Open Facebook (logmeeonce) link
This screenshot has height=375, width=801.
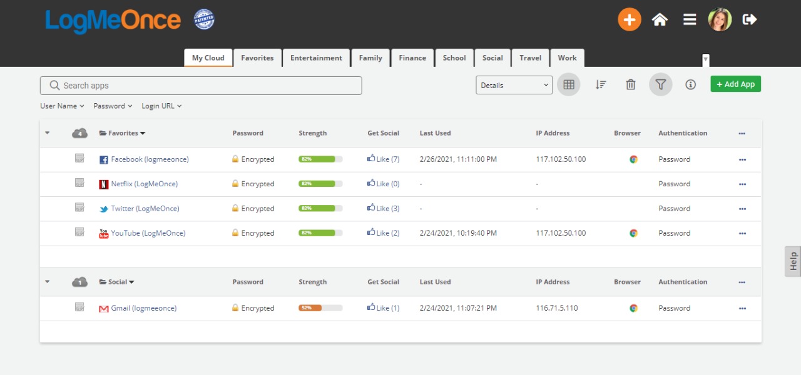click(150, 159)
